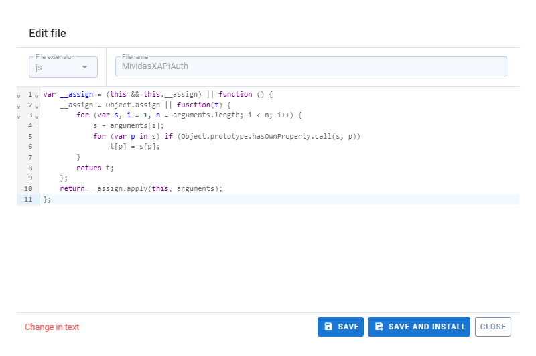Click the Filename field containing MividasXAPIAuth
536x356 pixels.
311,67
